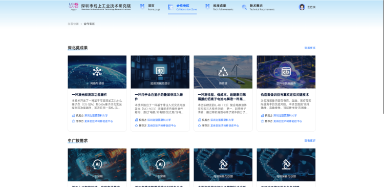Go to the 首页 home page tab
This screenshot has height=187, width=384.
[150, 7]
